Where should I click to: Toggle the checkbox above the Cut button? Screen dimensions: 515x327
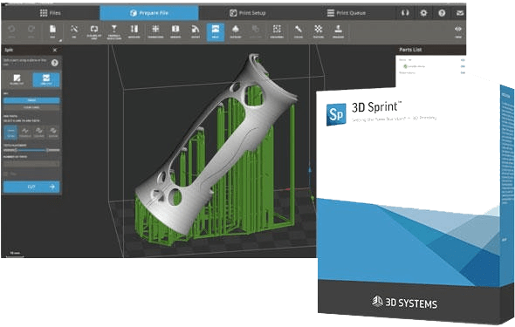click(x=6, y=174)
